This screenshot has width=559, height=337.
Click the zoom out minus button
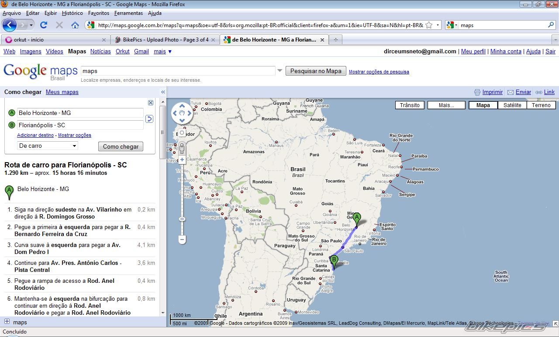pyautogui.click(x=182, y=239)
